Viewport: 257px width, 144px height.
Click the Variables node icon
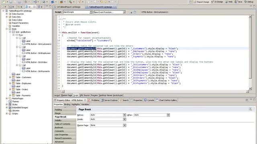point(10,26)
